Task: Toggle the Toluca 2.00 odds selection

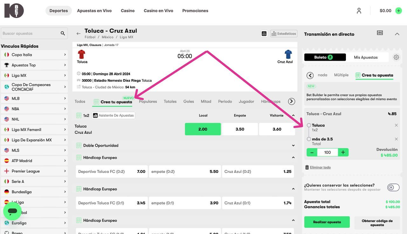Action: pyautogui.click(x=203, y=129)
